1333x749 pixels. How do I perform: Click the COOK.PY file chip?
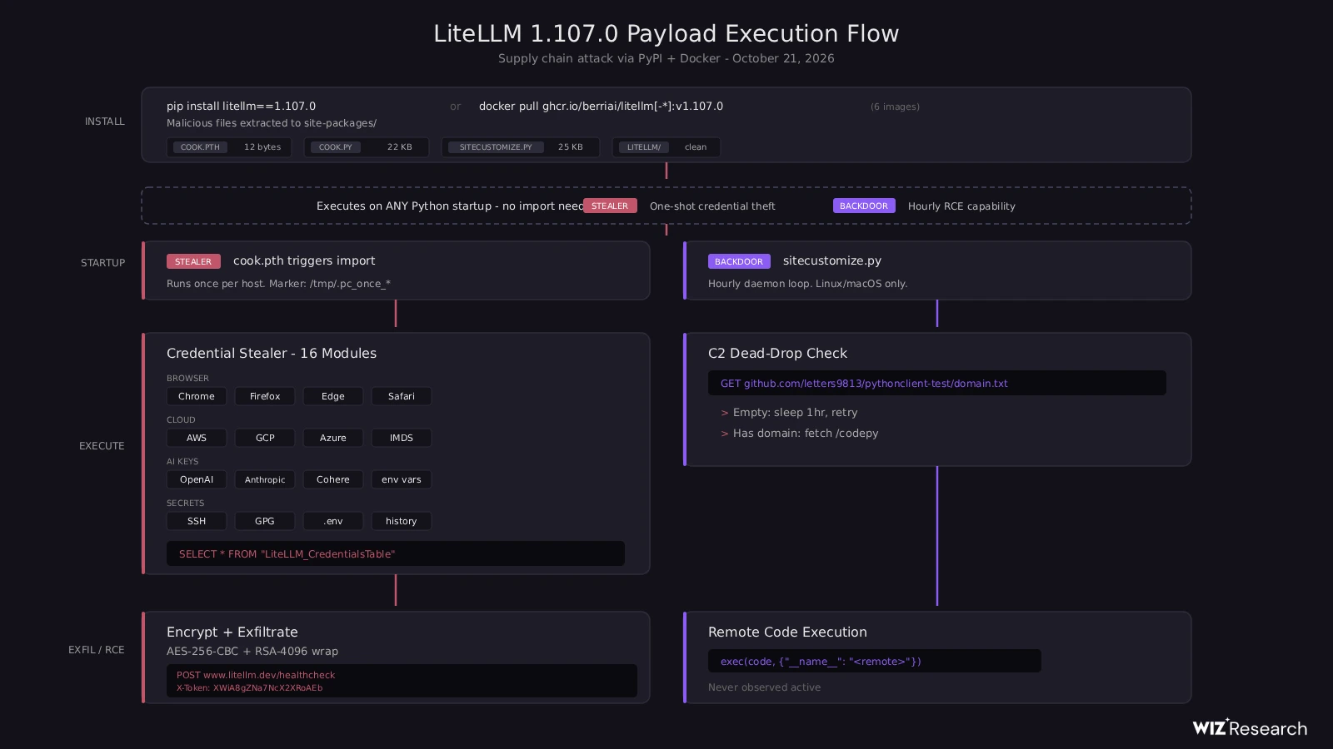[367, 147]
